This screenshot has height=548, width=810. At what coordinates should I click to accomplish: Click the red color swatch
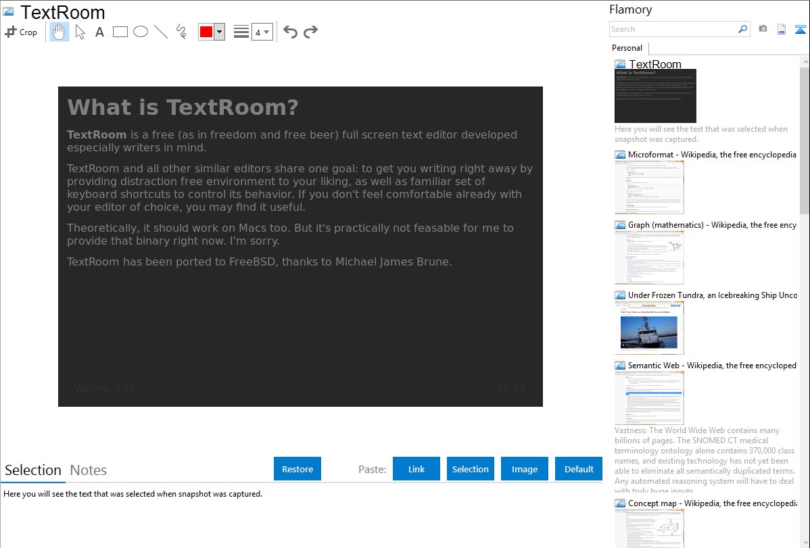206,32
